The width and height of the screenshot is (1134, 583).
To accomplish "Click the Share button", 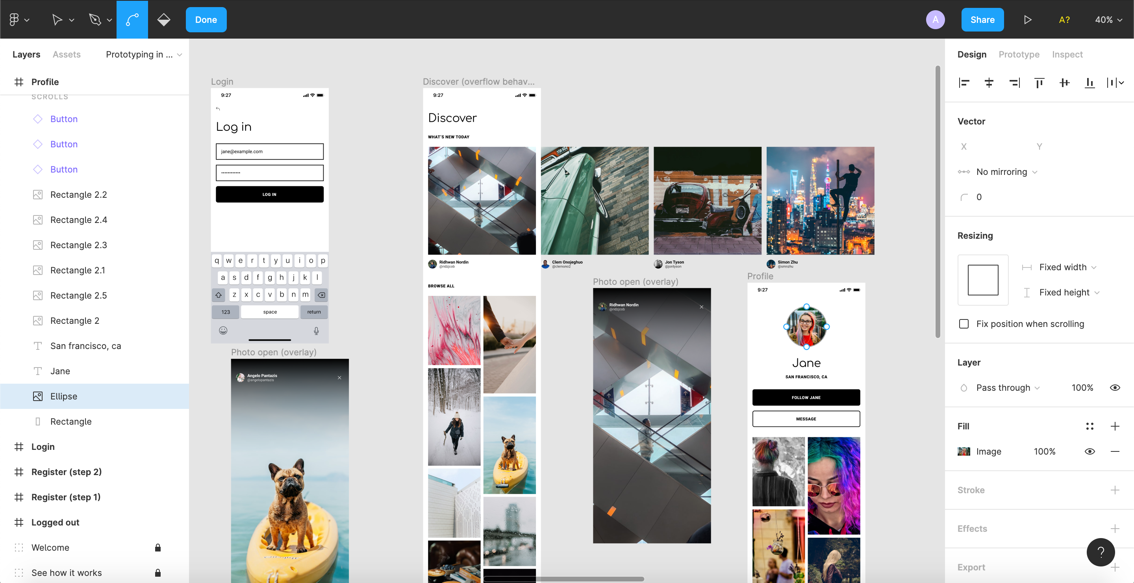I will coord(982,19).
